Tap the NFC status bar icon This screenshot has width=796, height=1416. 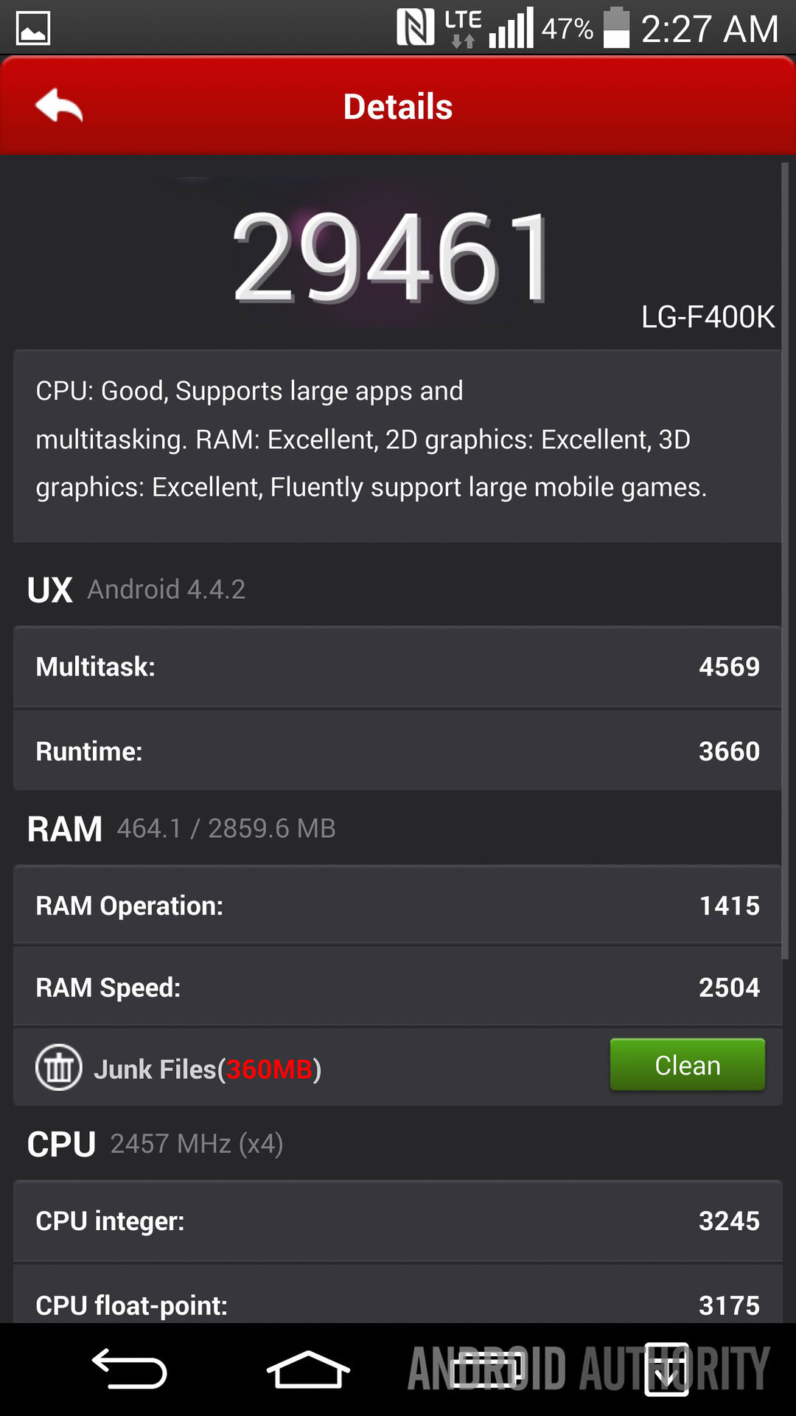pyautogui.click(x=415, y=28)
